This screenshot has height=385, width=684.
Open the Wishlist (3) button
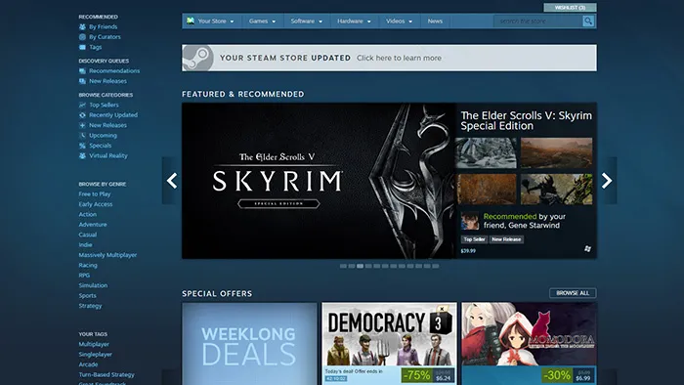[570, 8]
